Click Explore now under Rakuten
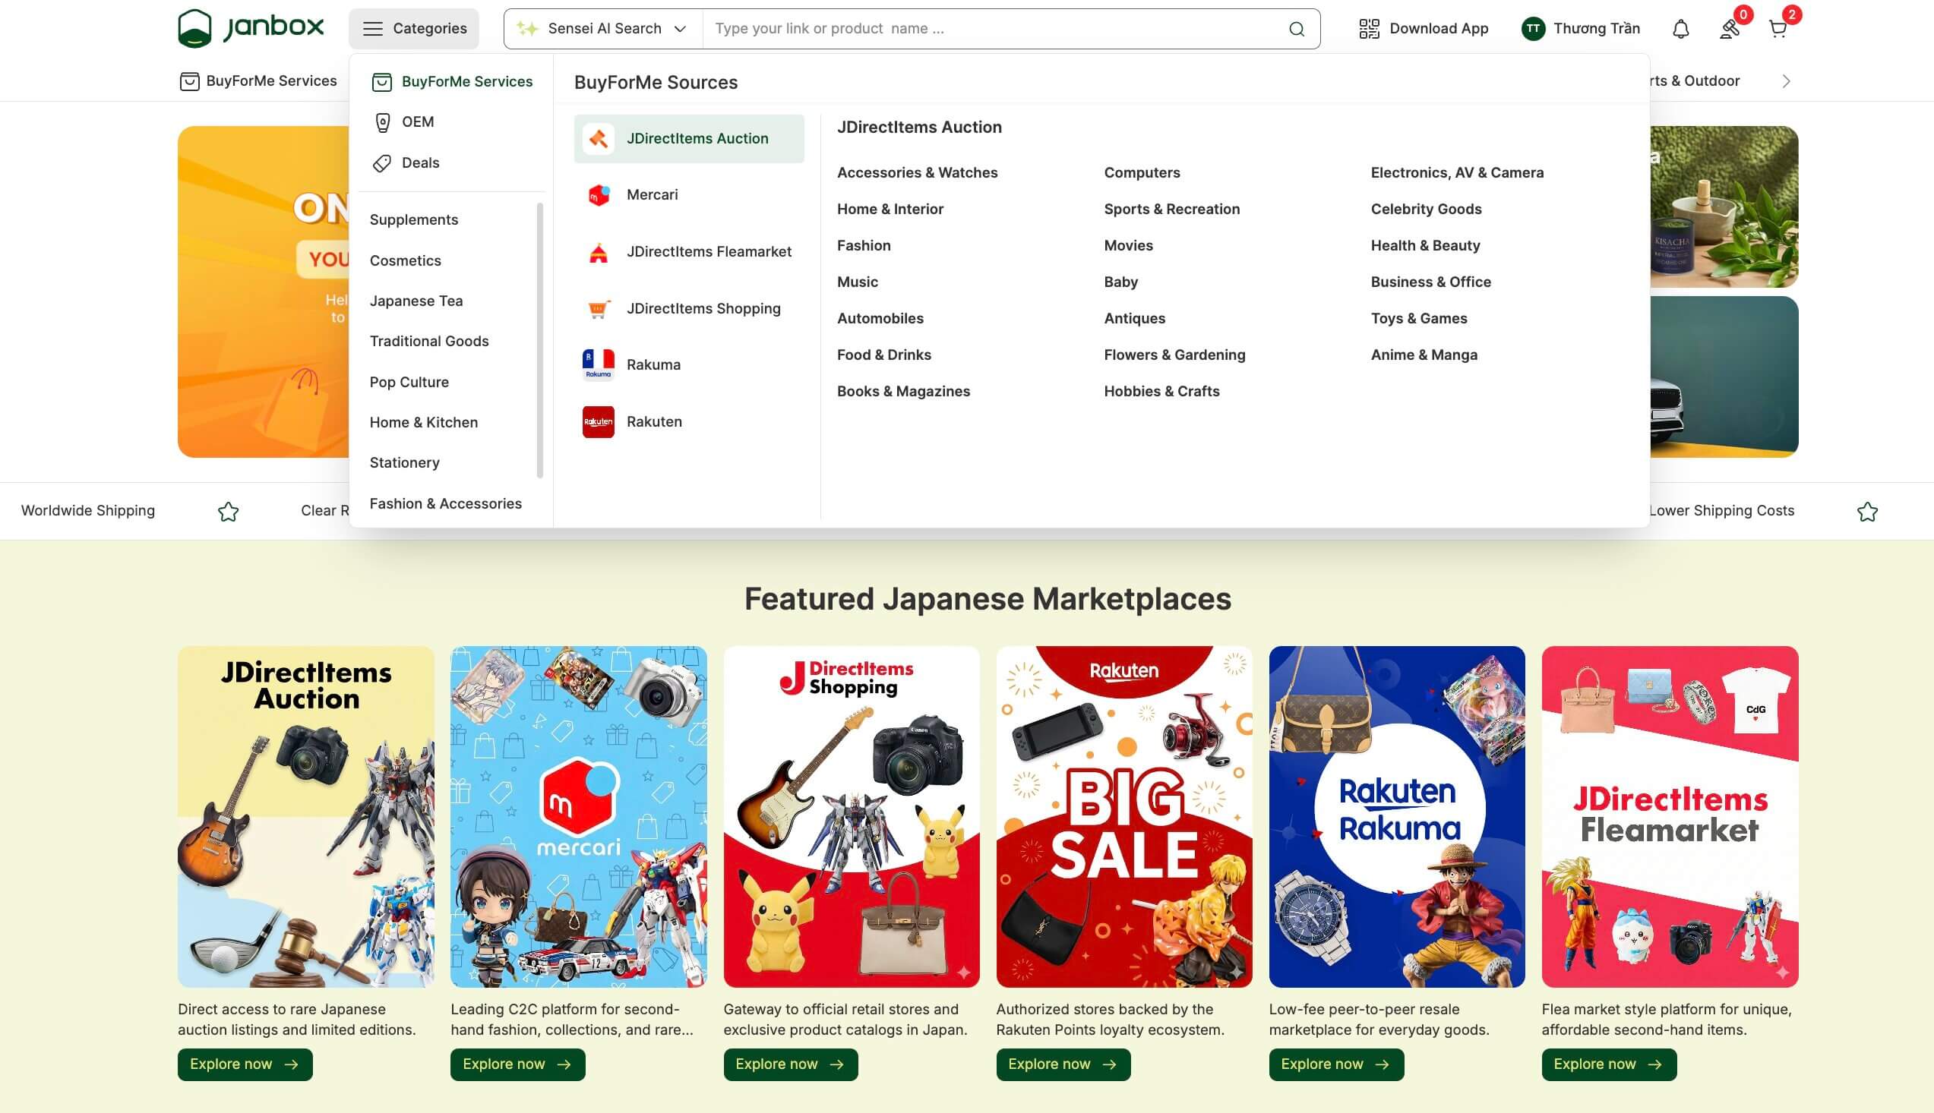 point(1063,1065)
